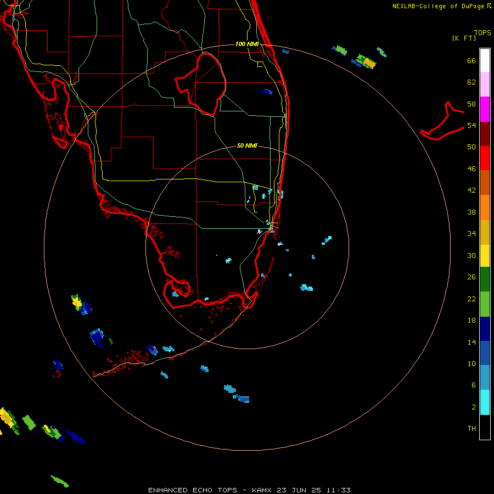
Task: Click the cyan legend swatch
Action: (x=485, y=402)
